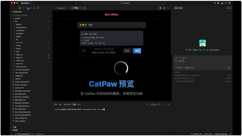Click the frontend command search box

pos(124,3)
